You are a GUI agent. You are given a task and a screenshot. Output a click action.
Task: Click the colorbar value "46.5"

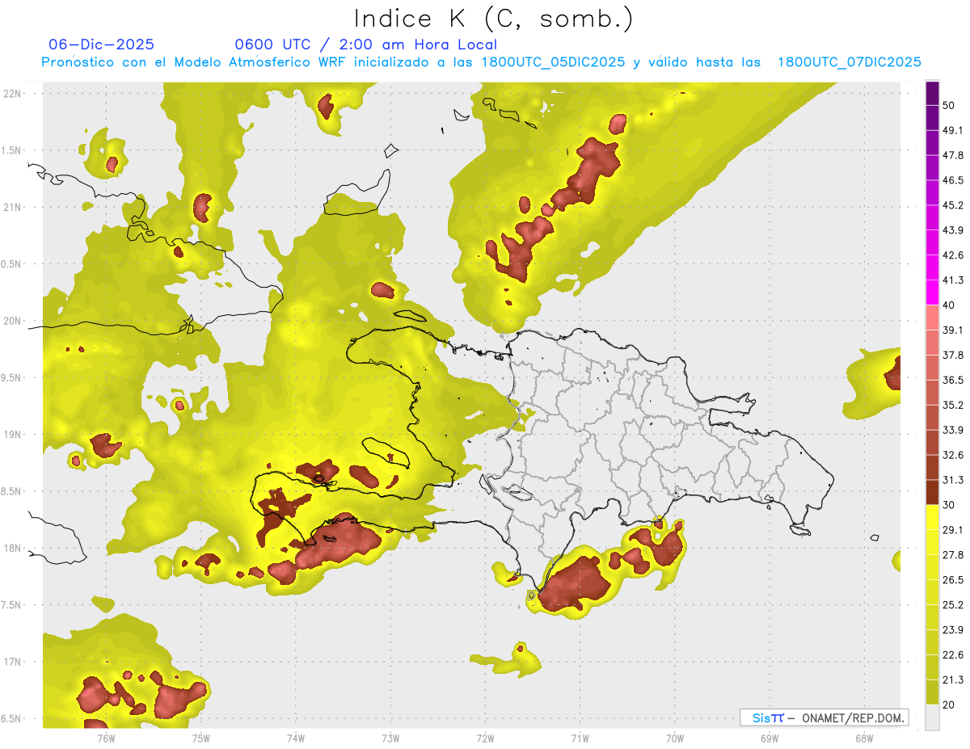[952, 180]
